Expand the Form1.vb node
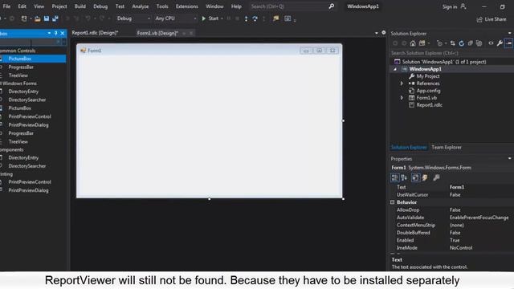Screen dimensions: 514x289 (x=402, y=98)
